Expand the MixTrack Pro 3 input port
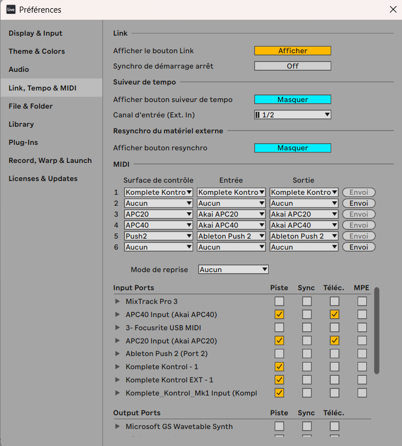402x446 pixels. point(117,301)
